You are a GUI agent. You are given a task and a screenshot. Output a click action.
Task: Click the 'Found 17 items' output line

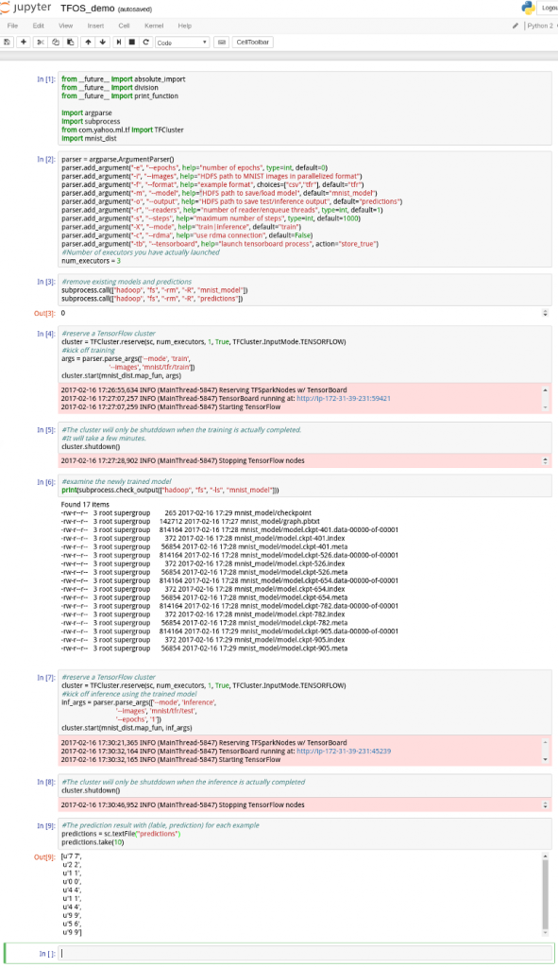[x=85, y=505]
